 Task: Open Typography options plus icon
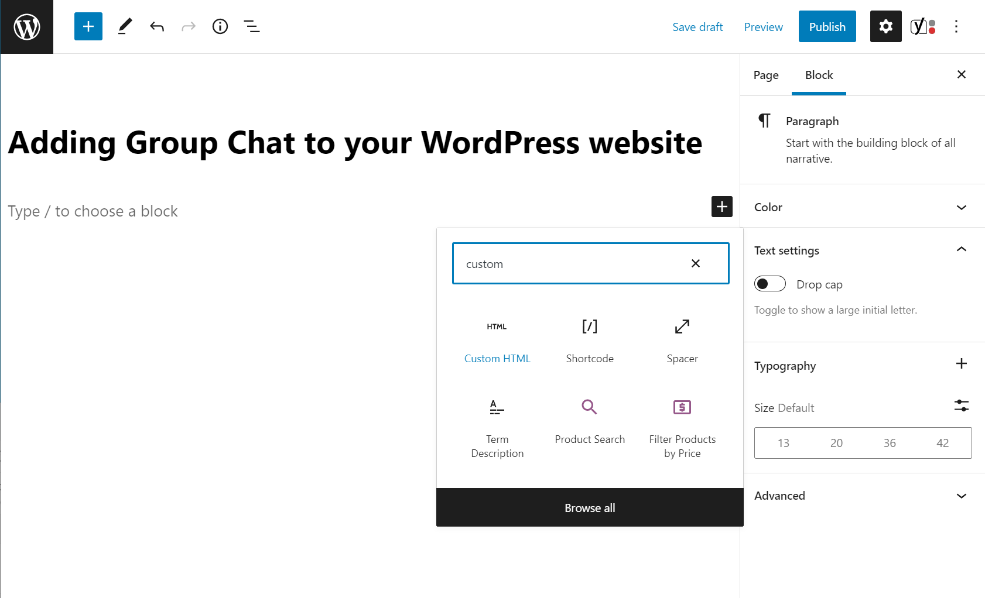coord(961,363)
